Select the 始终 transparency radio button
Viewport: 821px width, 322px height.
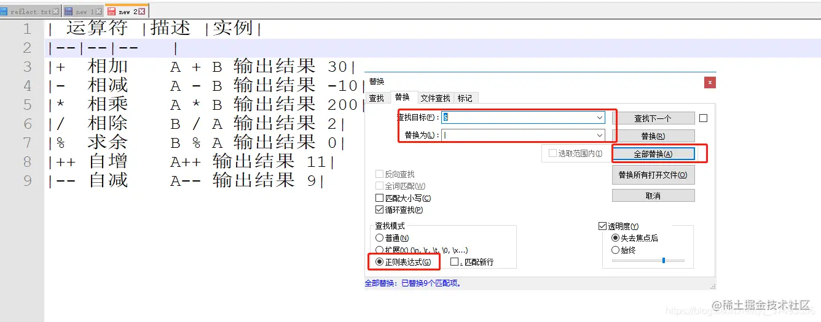click(x=615, y=250)
